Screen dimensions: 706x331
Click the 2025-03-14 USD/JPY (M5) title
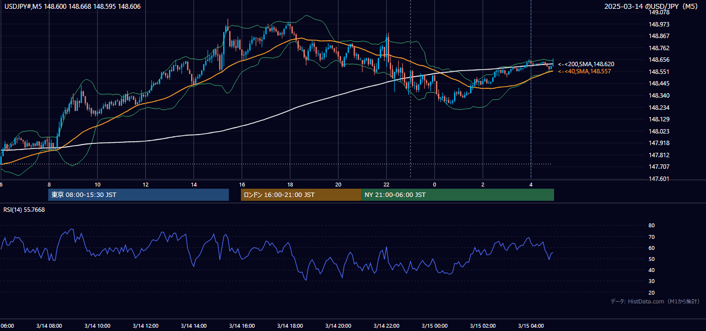[652, 7]
